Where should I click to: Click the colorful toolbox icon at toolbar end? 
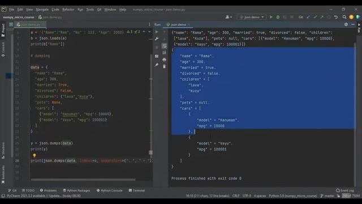tap(358, 17)
